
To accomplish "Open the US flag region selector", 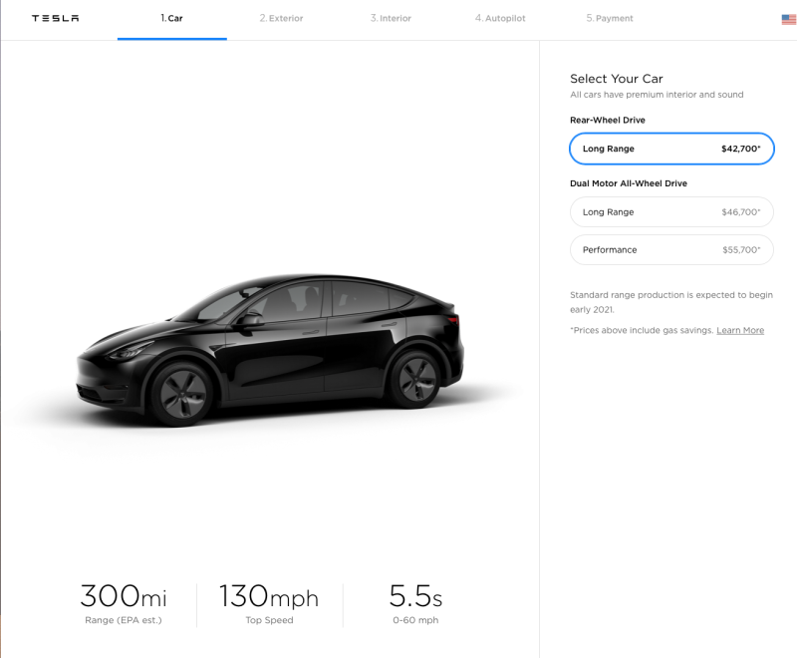I will click(788, 19).
